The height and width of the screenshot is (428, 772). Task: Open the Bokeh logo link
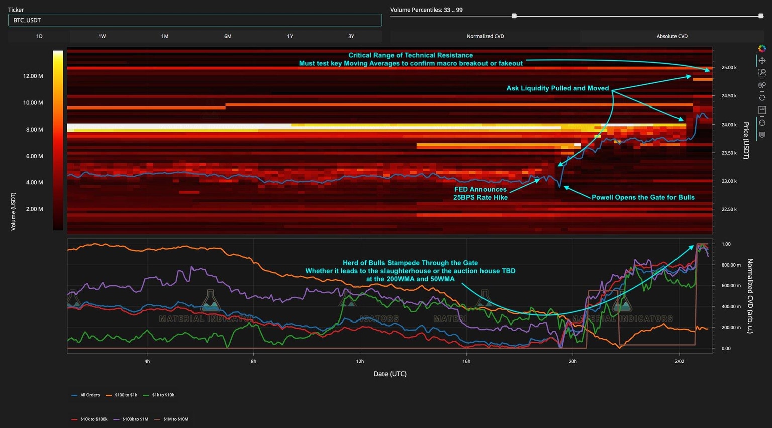(x=762, y=48)
